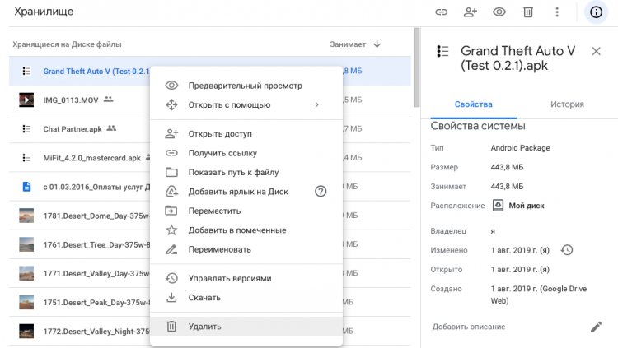Click the Grand Theft Auto V file type icon in list
The height and width of the screenshot is (348, 618).
26,71
